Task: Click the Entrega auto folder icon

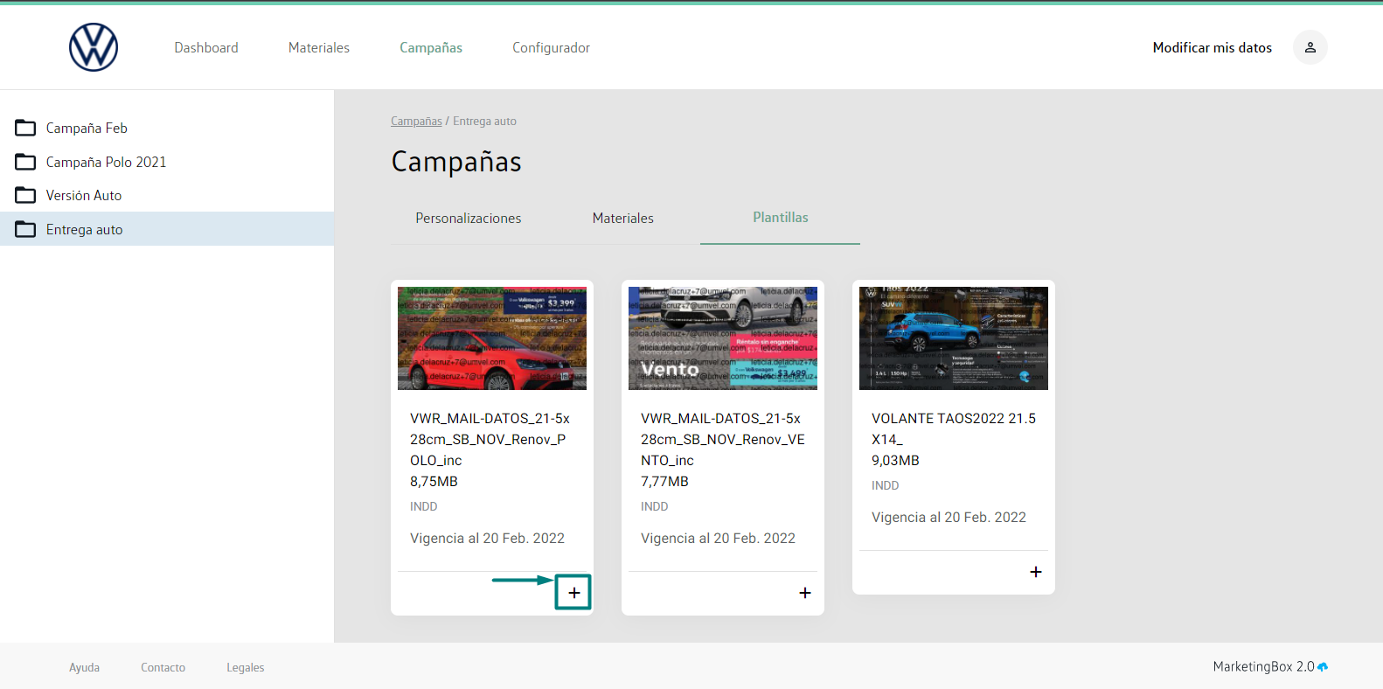Action: tap(25, 229)
